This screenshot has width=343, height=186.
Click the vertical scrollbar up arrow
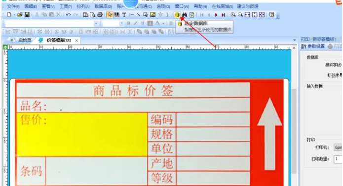(294, 48)
